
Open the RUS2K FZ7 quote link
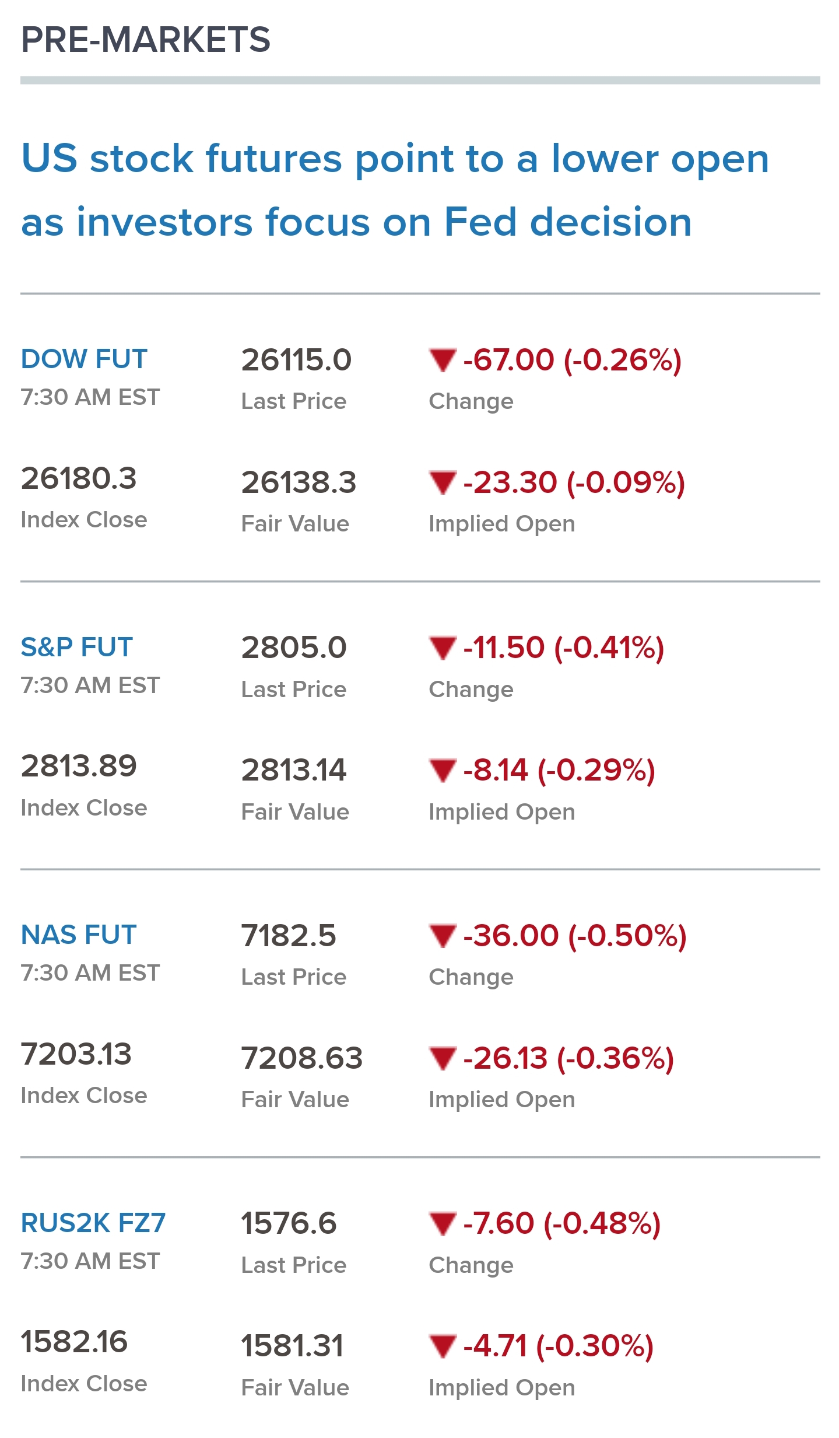point(93,1223)
